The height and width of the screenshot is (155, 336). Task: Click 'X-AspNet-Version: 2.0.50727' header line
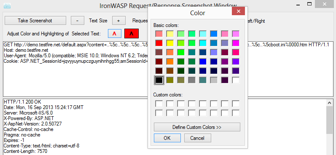[33, 124]
